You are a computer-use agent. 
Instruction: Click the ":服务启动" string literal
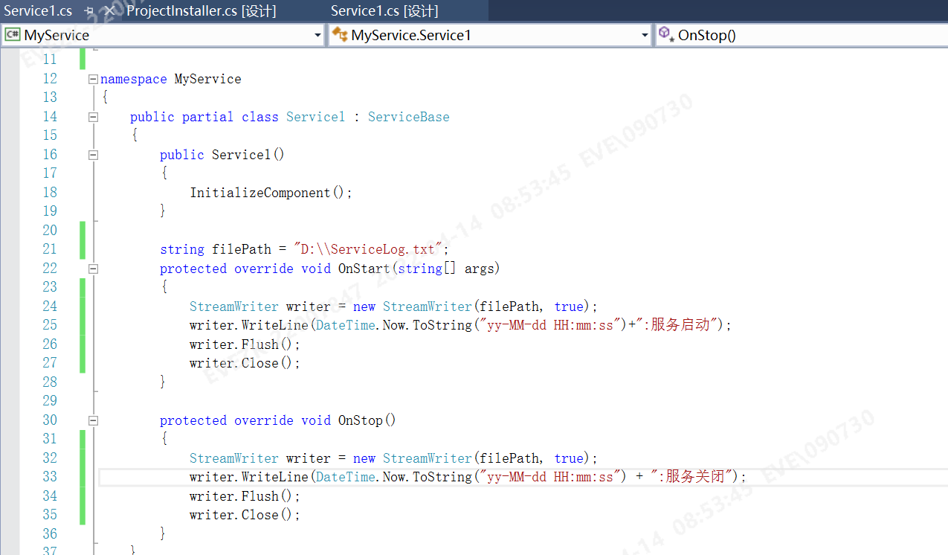pos(676,325)
